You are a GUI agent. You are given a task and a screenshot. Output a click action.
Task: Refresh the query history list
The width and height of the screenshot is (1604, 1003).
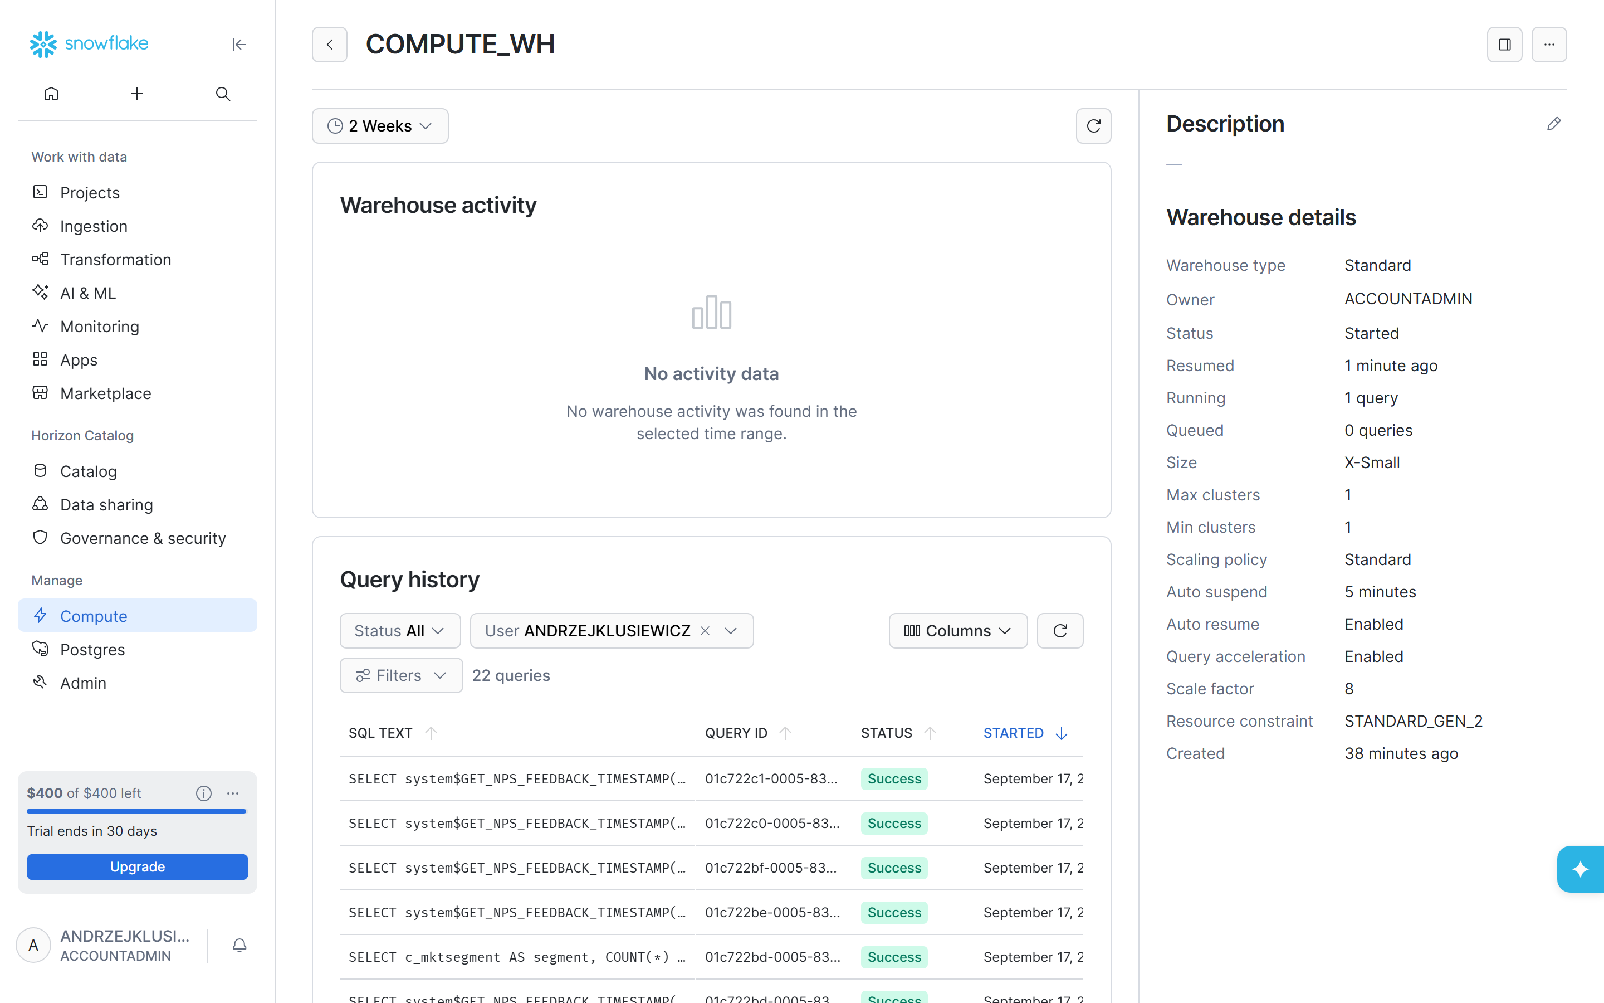1060,631
